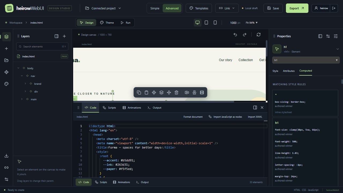Click the add element plus sidebar icon
The width and height of the screenshot is (343, 193).
tap(6, 49)
